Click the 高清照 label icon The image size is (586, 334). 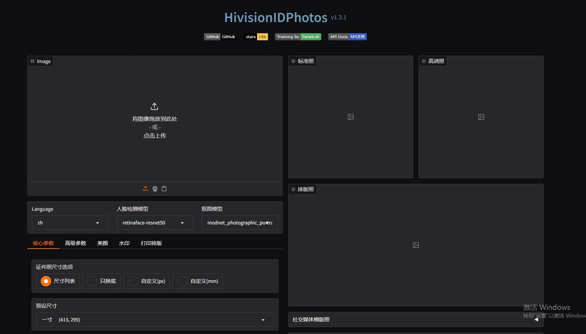pos(424,61)
